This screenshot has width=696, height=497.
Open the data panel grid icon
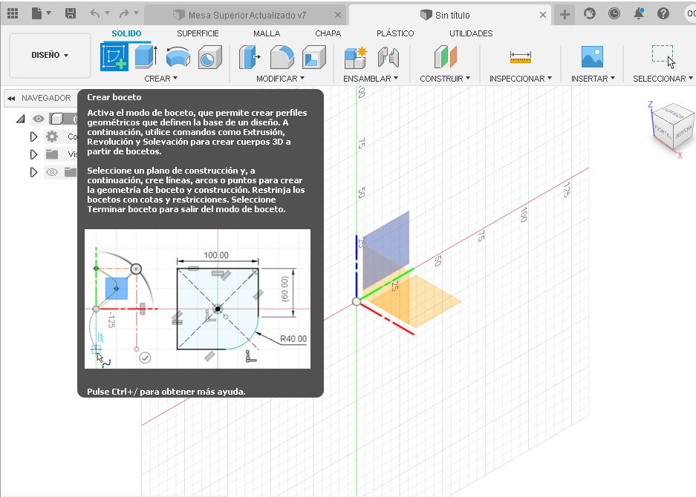[13, 14]
